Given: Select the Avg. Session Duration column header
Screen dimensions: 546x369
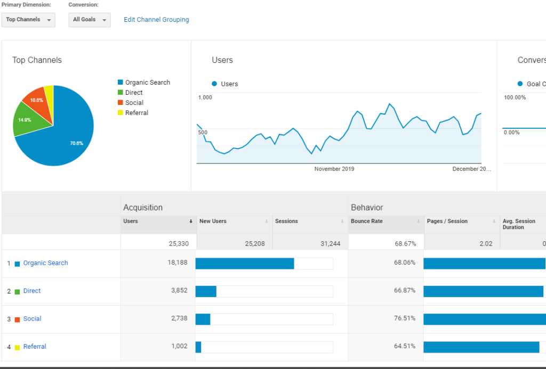Looking at the screenshot, I should [518, 224].
